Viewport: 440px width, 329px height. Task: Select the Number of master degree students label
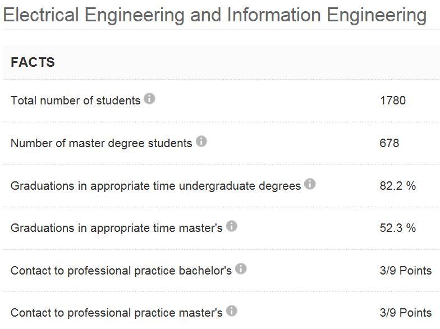click(x=101, y=143)
